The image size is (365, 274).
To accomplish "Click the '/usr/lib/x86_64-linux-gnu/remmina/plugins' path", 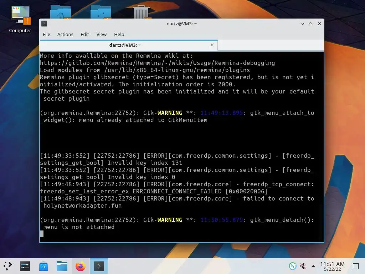I will coord(177,70).
